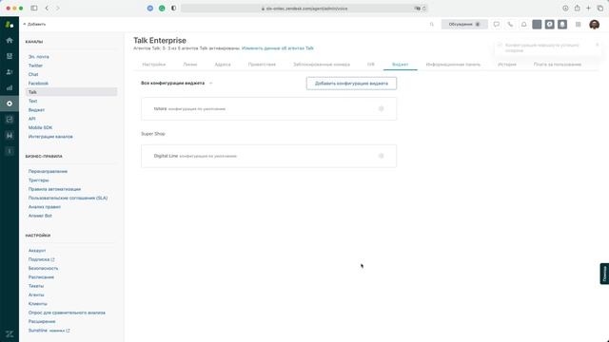Open the 'Помощь' help tab at right edge
The width and height of the screenshot is (609, 342).
coord(604,274)
